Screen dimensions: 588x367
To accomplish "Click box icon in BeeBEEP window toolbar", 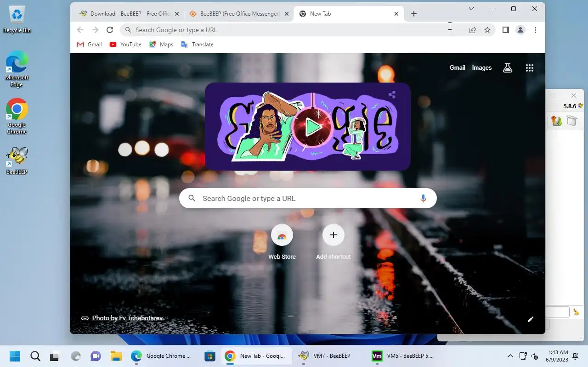I will click(571, 121).
